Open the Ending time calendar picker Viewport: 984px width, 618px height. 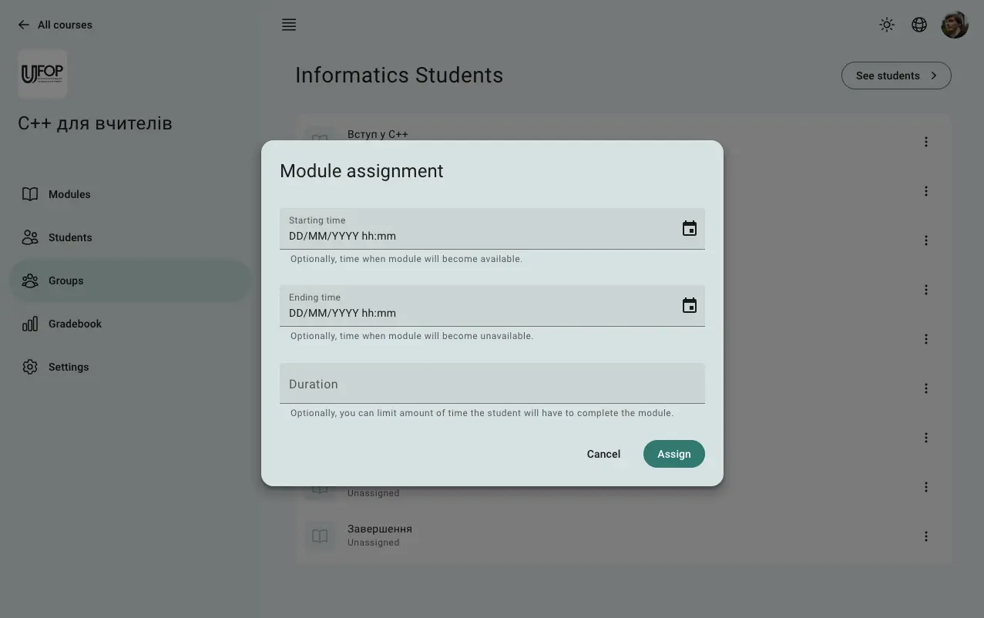pyautogui.click(x=689, y=304)
